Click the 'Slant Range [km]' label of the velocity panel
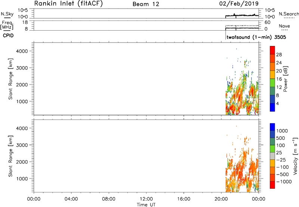The image size is (299, 207). [x=10, y=156]
